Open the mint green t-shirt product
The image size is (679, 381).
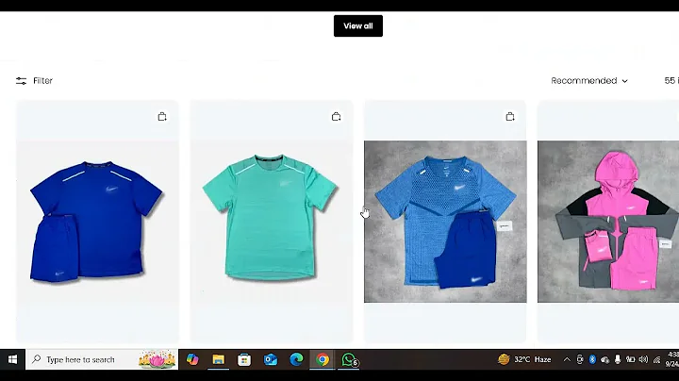[x=272, y=222]
